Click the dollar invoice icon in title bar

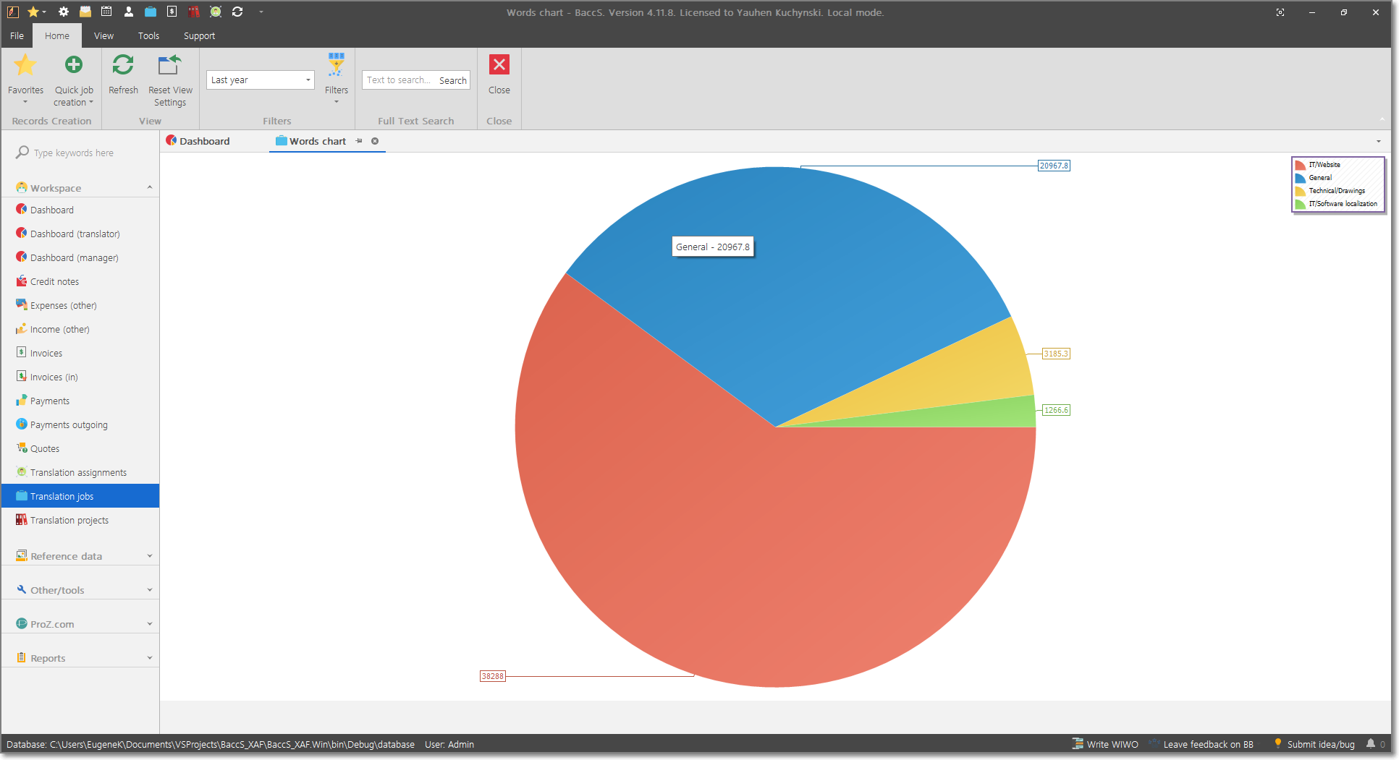(172, 12)
